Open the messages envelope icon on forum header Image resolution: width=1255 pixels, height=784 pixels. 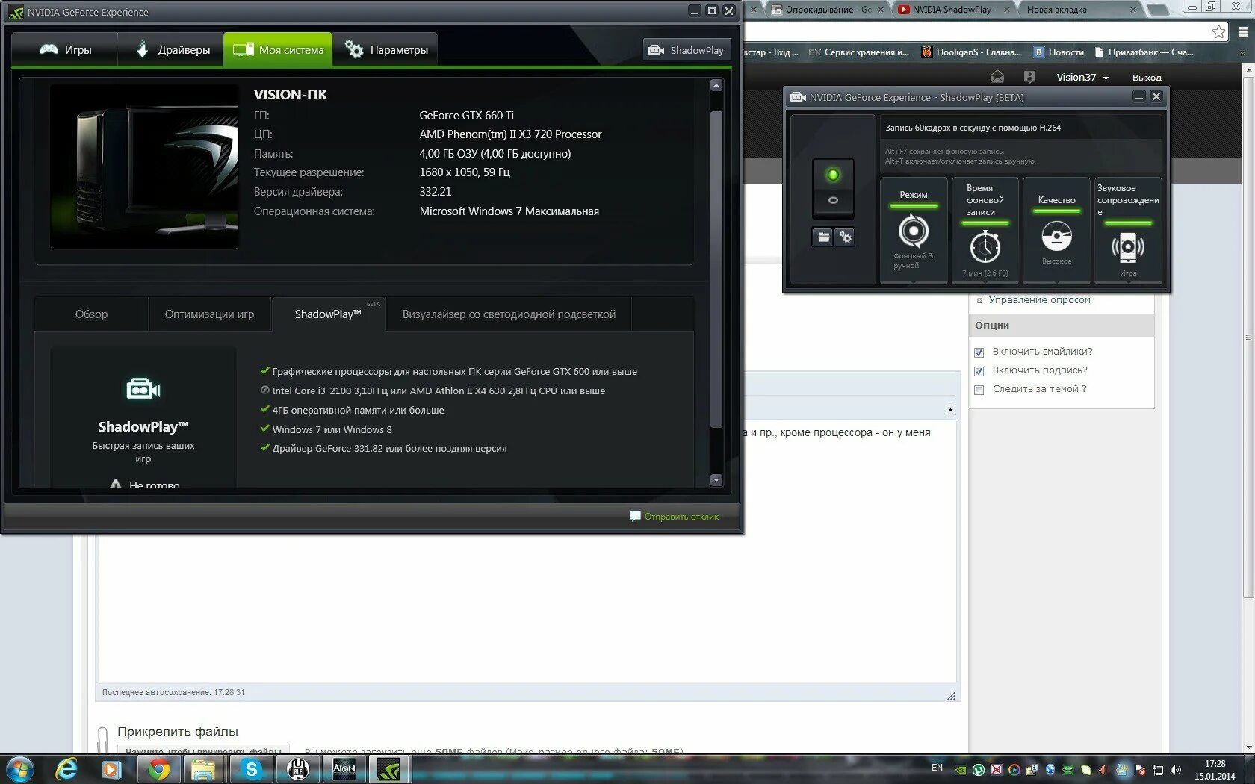point(997,77)
